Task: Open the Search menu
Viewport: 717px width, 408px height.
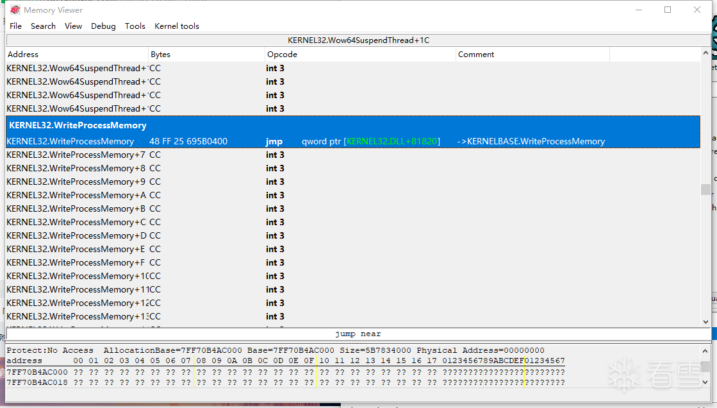Action: [x=43, y=26]
